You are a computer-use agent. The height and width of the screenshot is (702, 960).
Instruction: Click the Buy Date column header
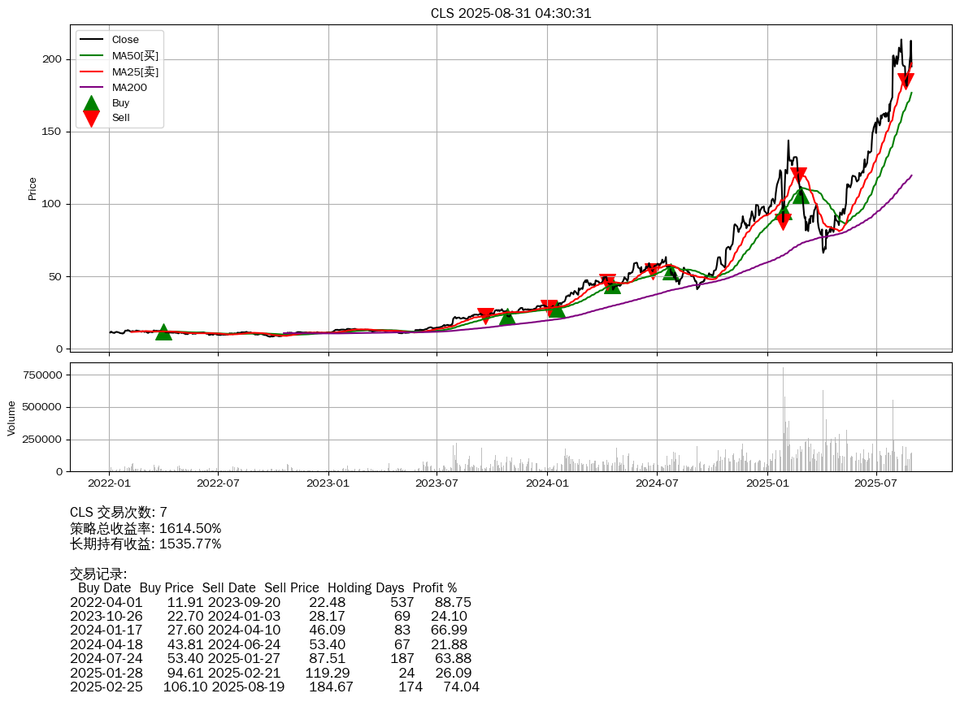pos(104,587)
